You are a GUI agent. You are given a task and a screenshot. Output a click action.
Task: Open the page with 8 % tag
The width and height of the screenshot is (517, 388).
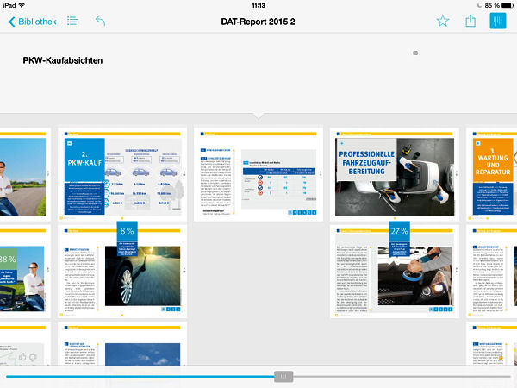coord(122,272)
